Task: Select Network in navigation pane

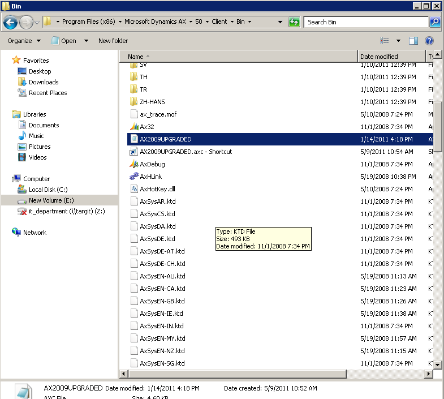Action: coord(35,233)
